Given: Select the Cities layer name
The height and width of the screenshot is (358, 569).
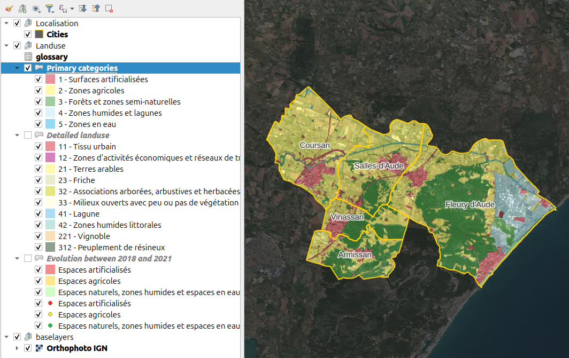Looking at the screenshot, I should pyautogui.click(x=57, y=34).
